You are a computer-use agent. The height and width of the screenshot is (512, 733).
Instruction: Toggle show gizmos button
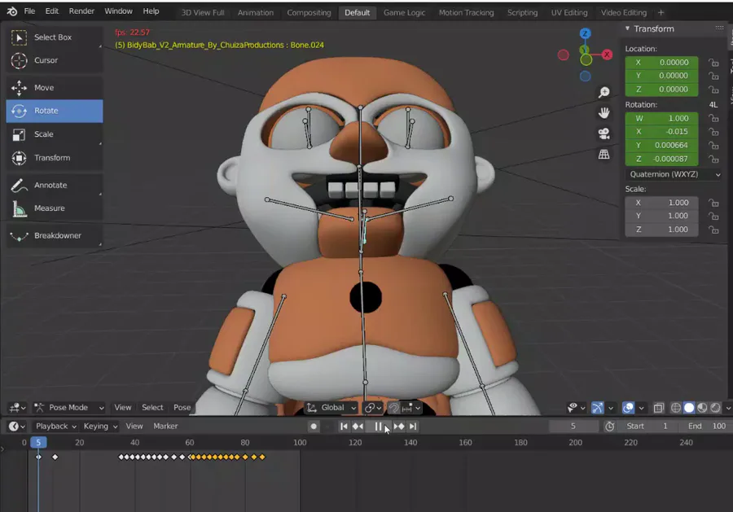coord(598,409)
